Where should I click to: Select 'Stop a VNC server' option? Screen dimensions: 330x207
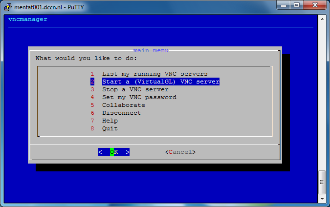(135, 89)
